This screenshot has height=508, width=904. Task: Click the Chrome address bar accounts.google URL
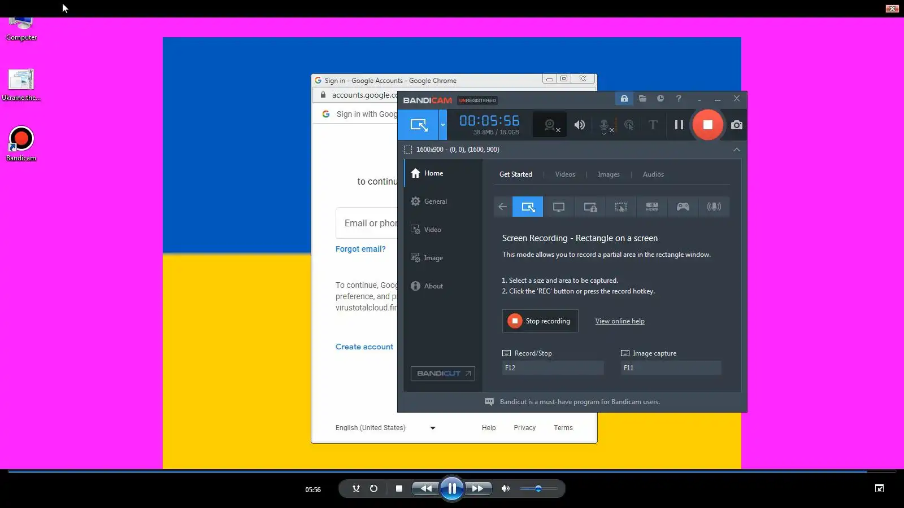pyautogui.click(x=364, y=95)
